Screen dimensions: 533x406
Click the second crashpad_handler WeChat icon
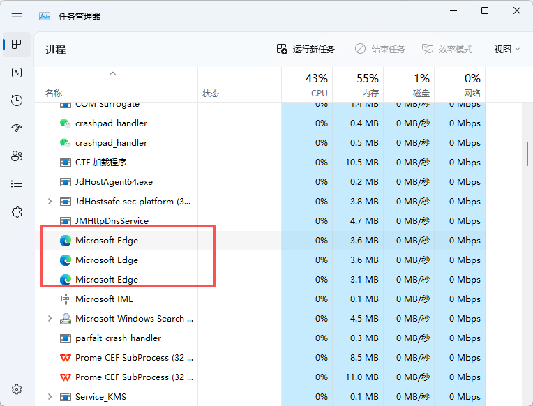[66, 143]
